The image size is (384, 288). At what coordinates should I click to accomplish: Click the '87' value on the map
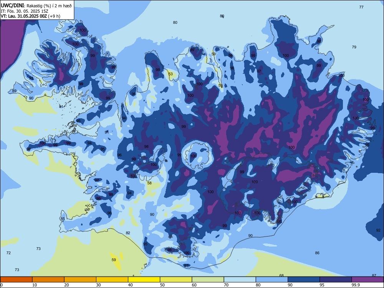coord(374,275)
